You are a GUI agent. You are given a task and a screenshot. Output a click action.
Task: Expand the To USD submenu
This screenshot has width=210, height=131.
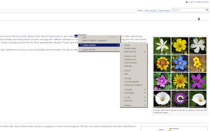134,98
